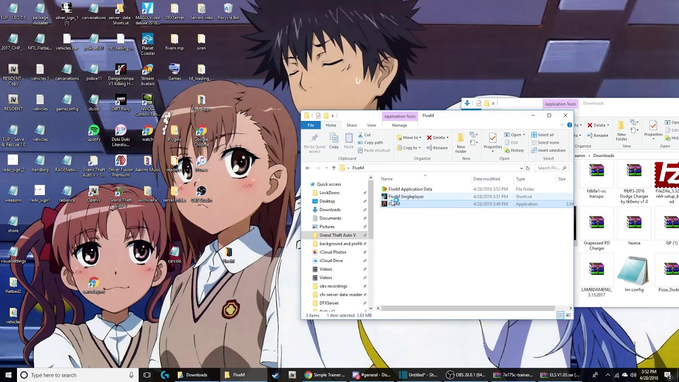The width and height of the screenshot is (679, 382).
Task: Click Rename in the Organize group
Action: point(437,148)
